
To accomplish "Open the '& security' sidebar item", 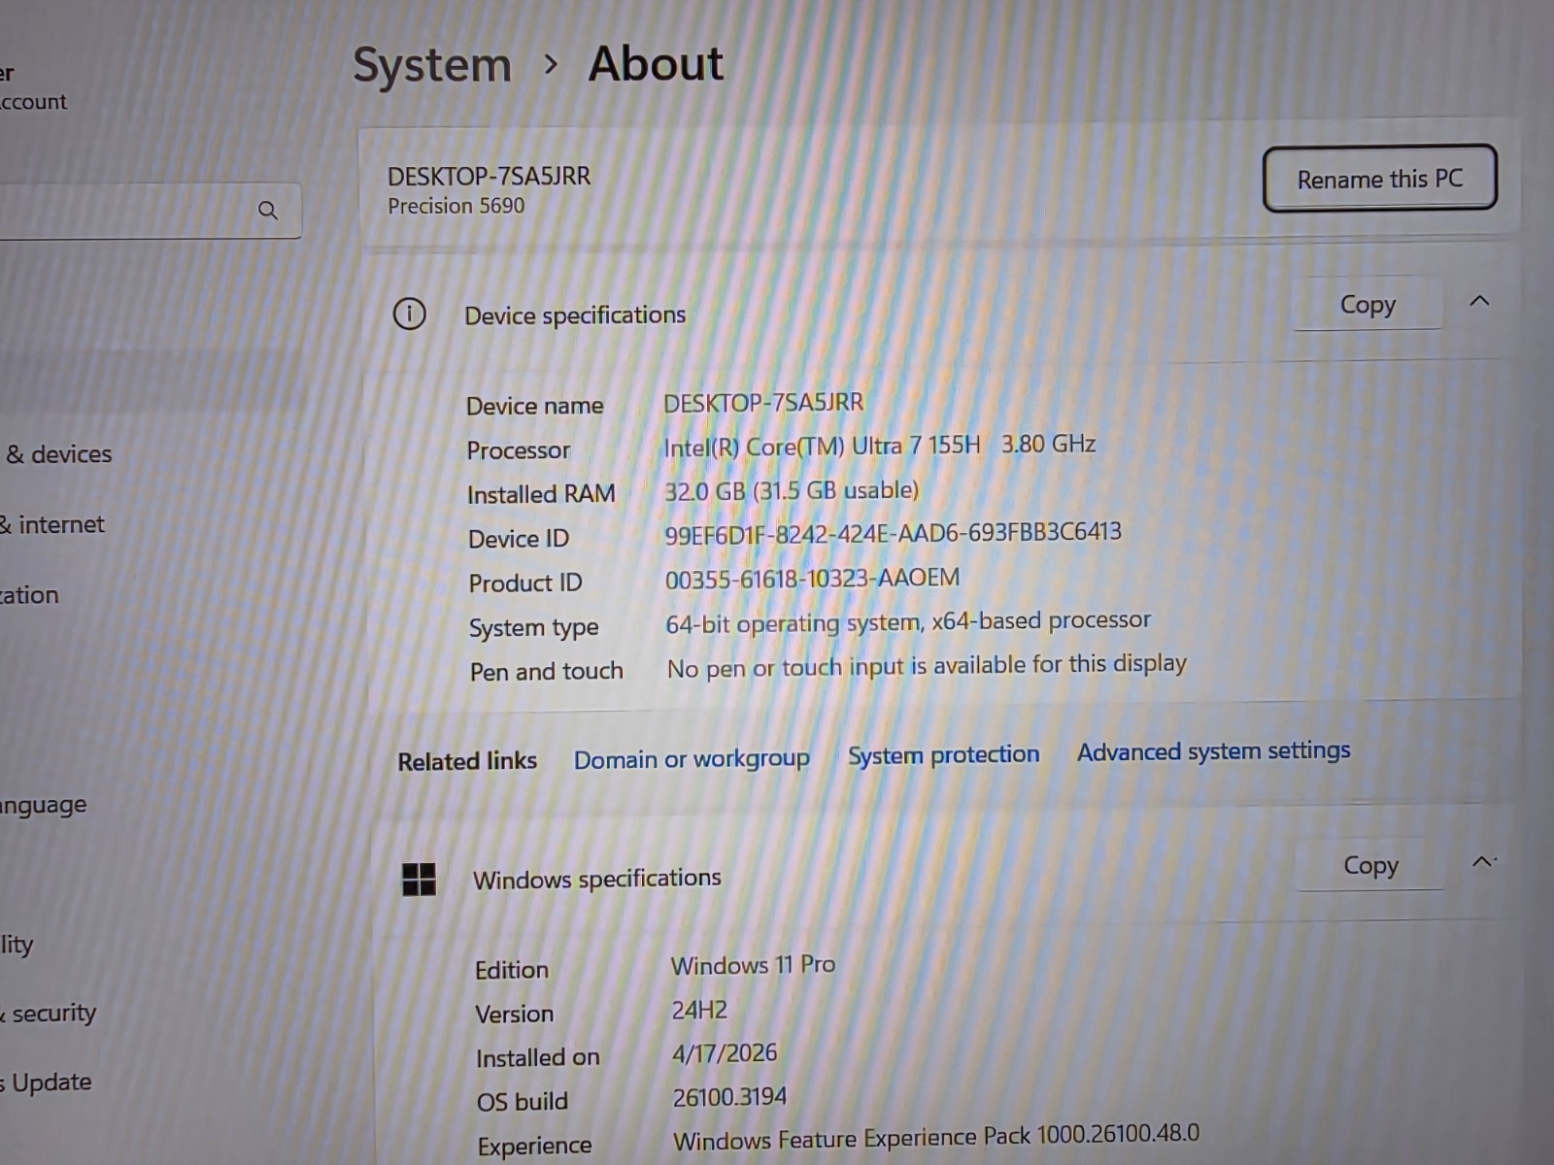I will click(49, 1013).
